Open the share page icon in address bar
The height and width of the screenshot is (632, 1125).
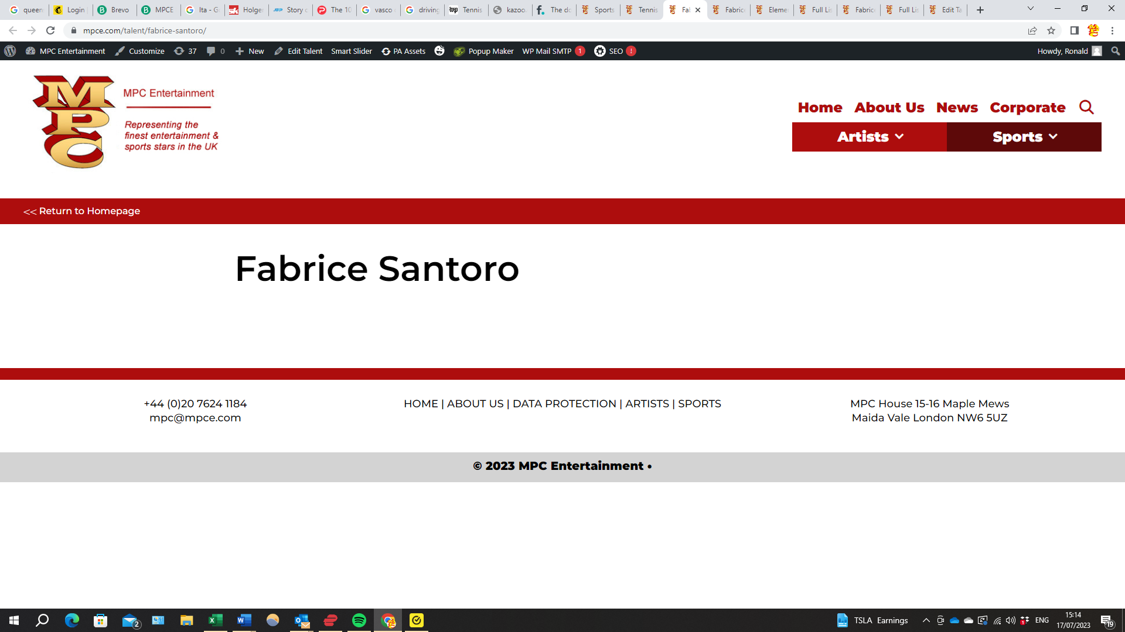click(x=1032, y=30)
